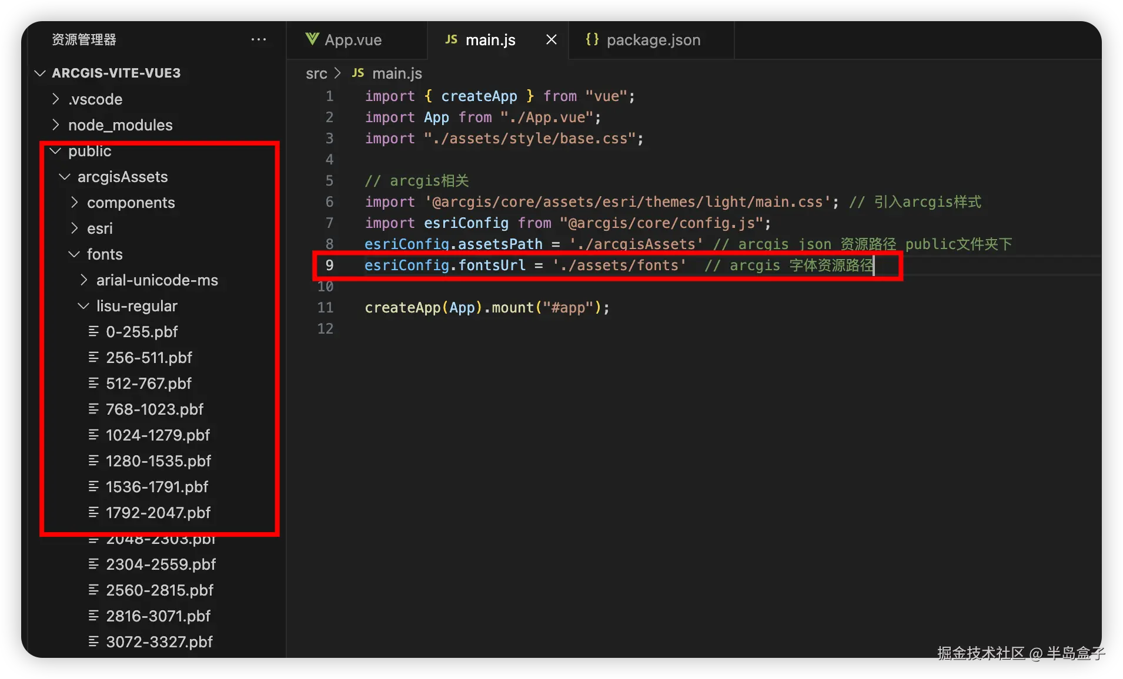Screen dimensions: 1123x679
Task: Click the src breadcrumb segment
Action: (316, 73)
